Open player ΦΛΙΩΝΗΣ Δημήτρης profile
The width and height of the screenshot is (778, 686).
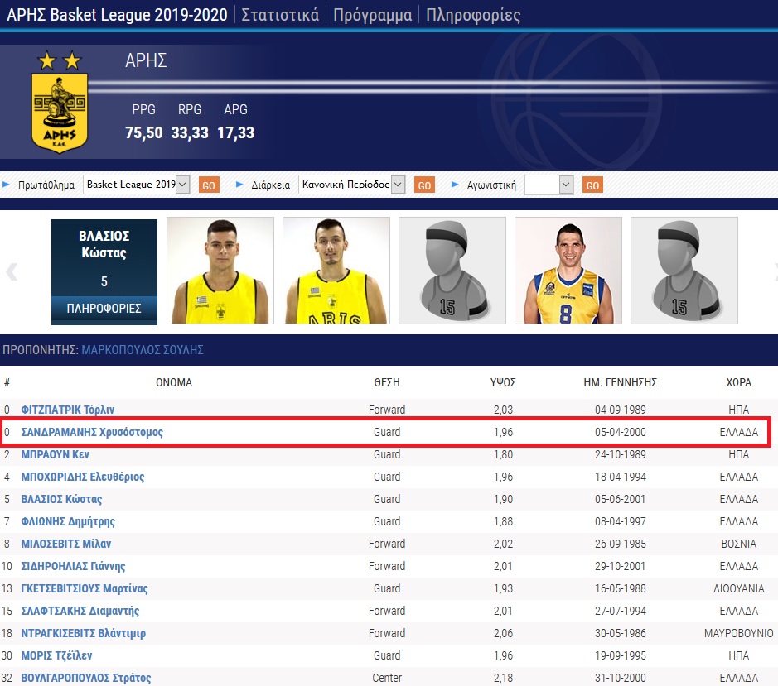click(x=67, y=521)
